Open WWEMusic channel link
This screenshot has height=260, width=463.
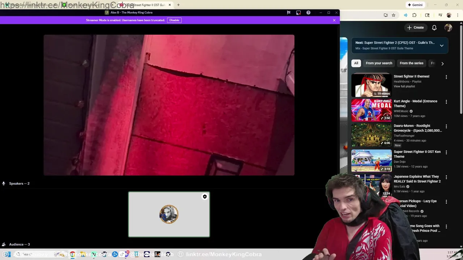click(401, 111)
